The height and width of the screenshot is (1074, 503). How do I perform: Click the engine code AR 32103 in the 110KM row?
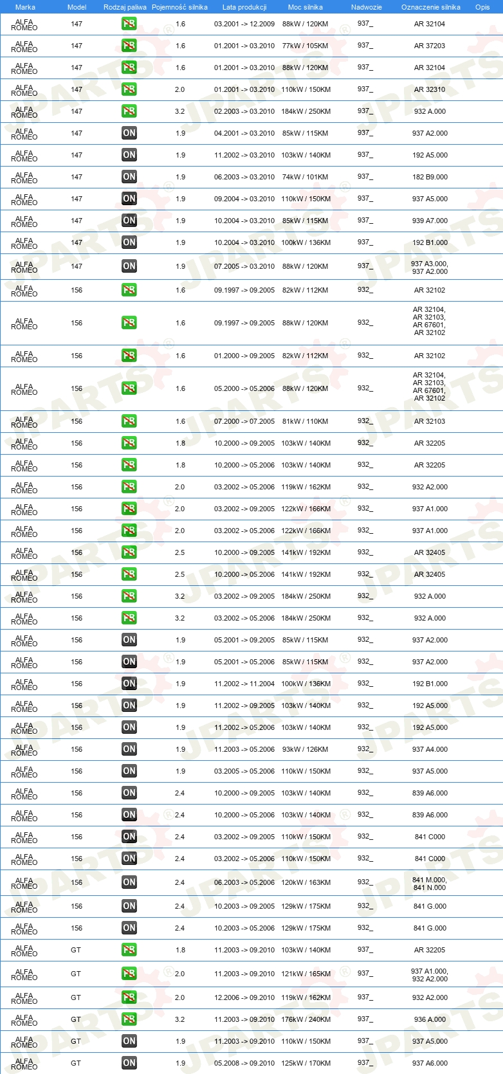430,421
